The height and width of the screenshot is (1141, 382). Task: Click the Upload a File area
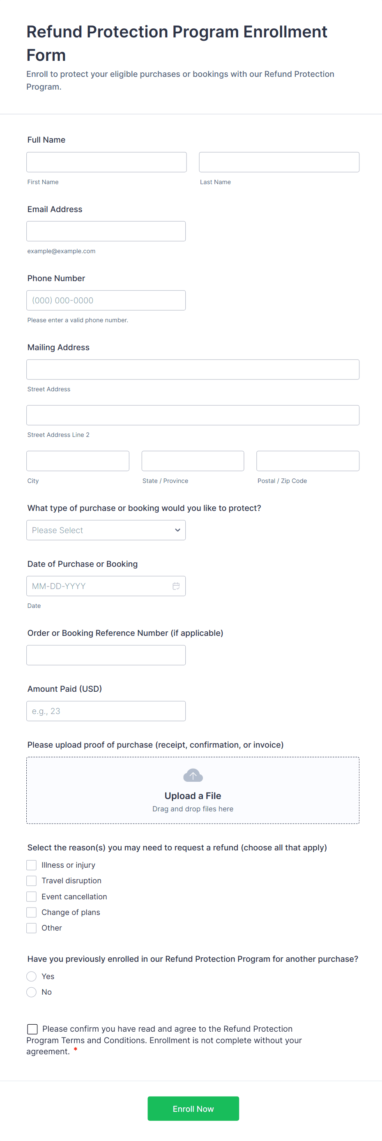193,796
